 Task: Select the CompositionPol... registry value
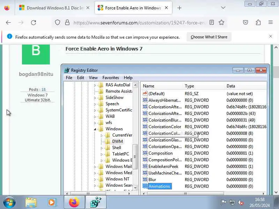tap(165, 160)
